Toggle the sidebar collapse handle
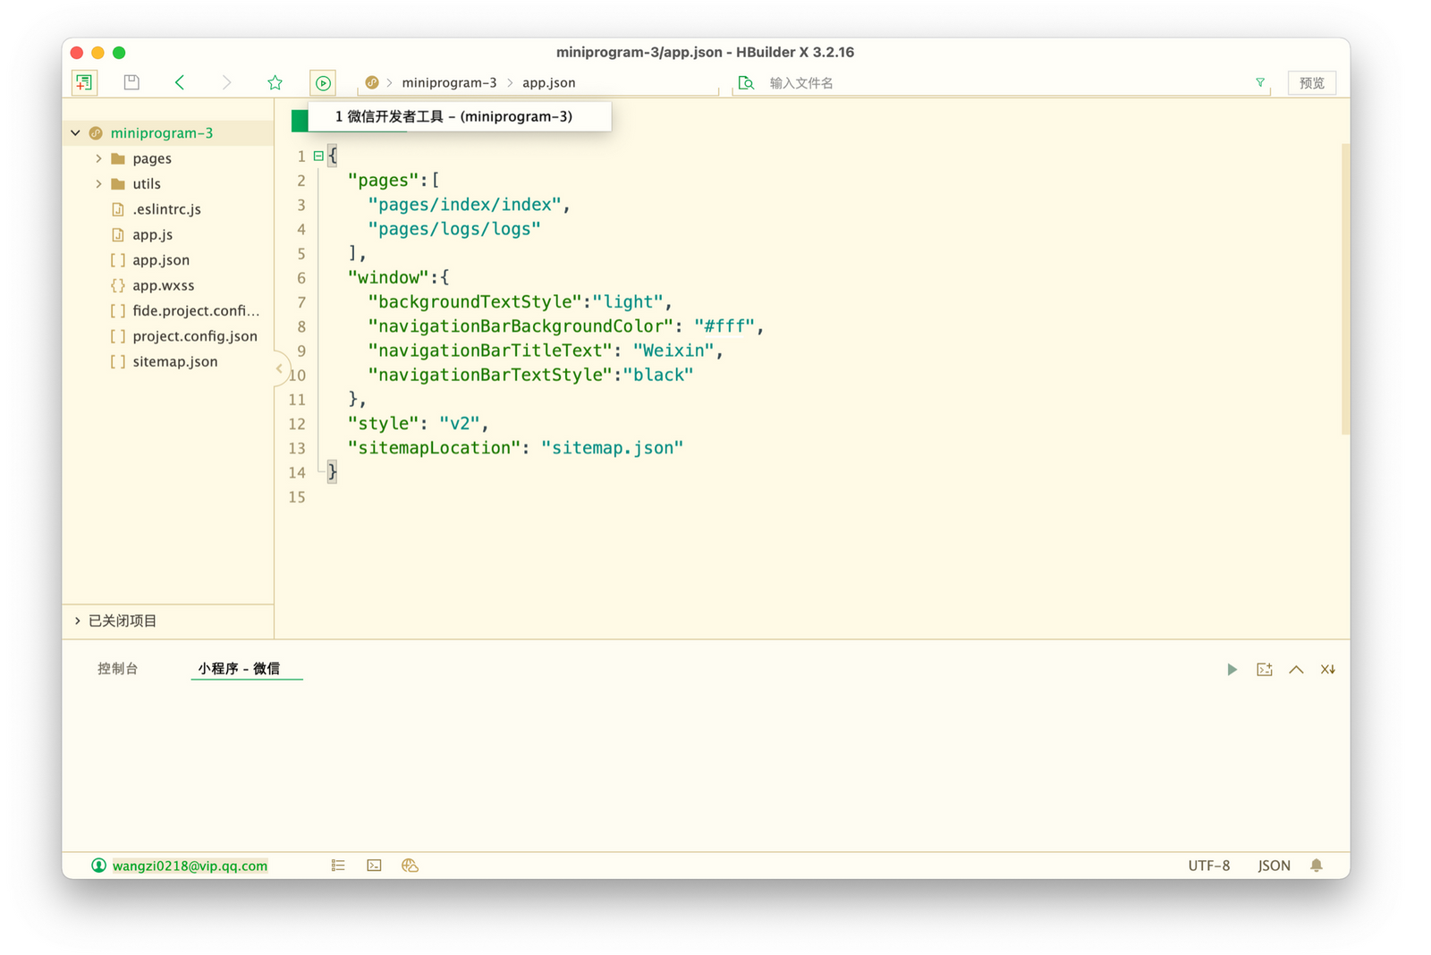The height and width of the screenshot is (955, 1431). coord(279,368)
